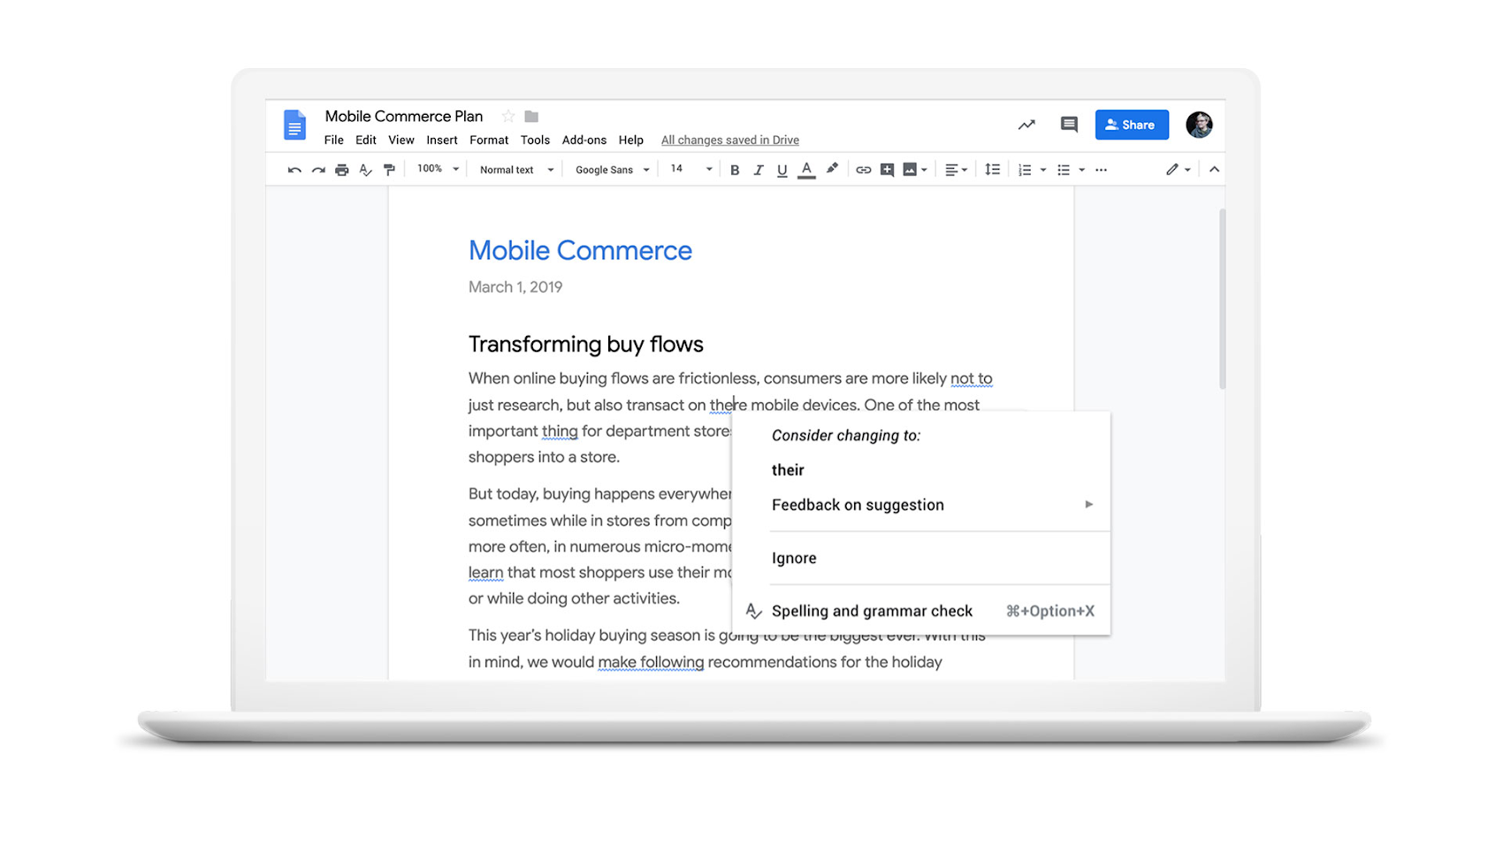This screenshot has height=845, width=1503.
Task: Open the account profile avatar
Action: tap(1199, 125)
